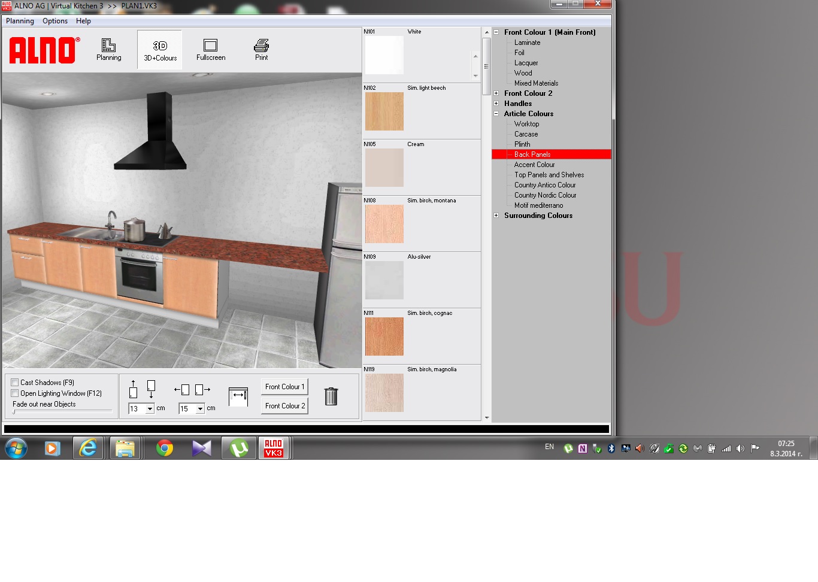Move cabinet right arrow icon
This screenshot has width=818, height=582.
click(203, 390)
